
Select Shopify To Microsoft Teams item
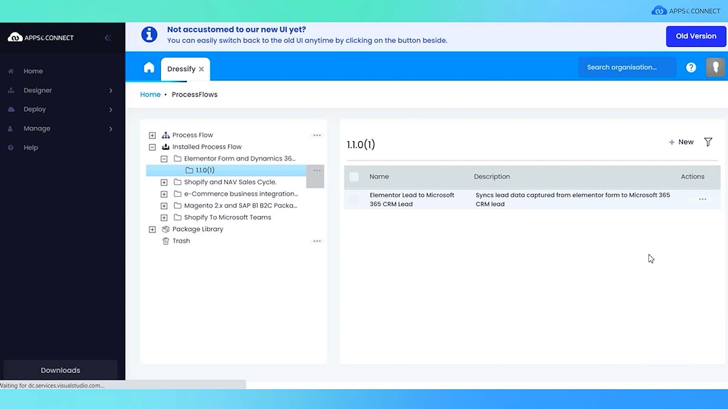coord(227,217)
